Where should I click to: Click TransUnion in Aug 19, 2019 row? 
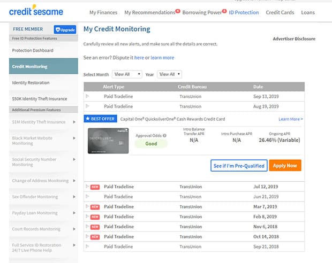(191, 106)
